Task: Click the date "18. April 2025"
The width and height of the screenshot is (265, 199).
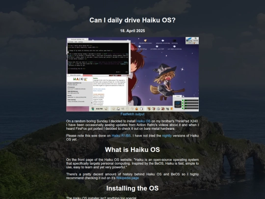Action: coord(132,31)
